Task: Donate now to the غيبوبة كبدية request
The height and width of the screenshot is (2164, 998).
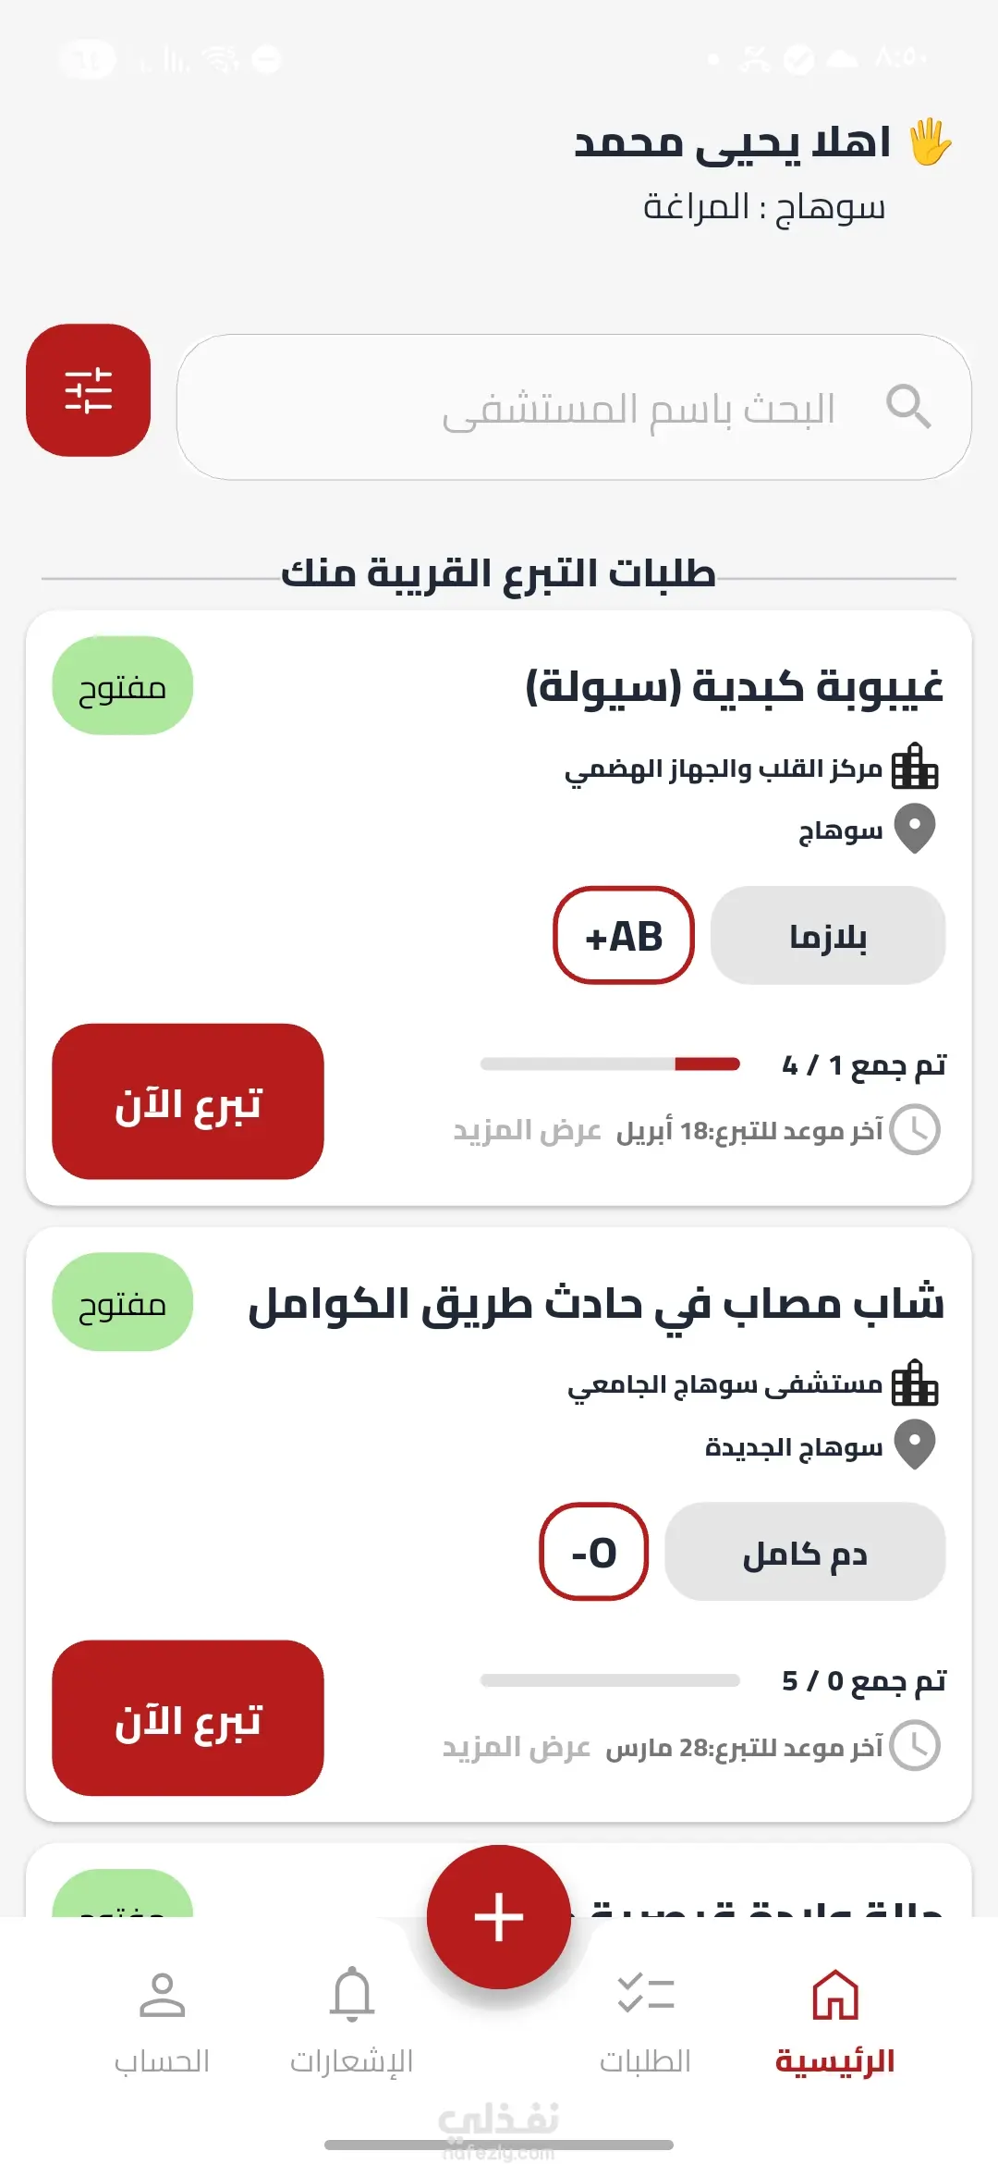Action: [188, 1101]
